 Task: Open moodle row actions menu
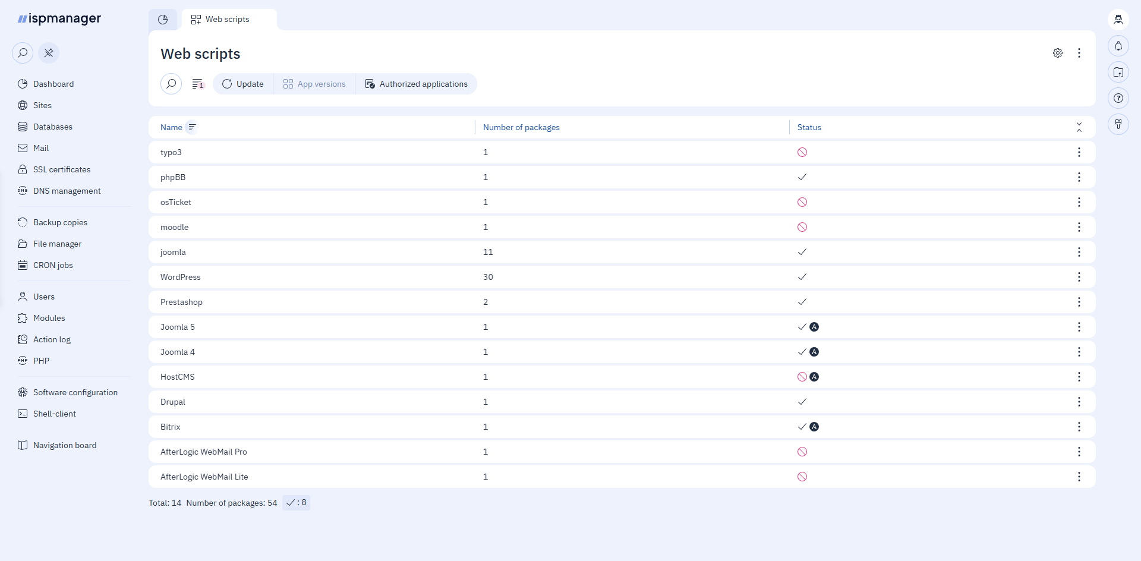pos(1079,227)
